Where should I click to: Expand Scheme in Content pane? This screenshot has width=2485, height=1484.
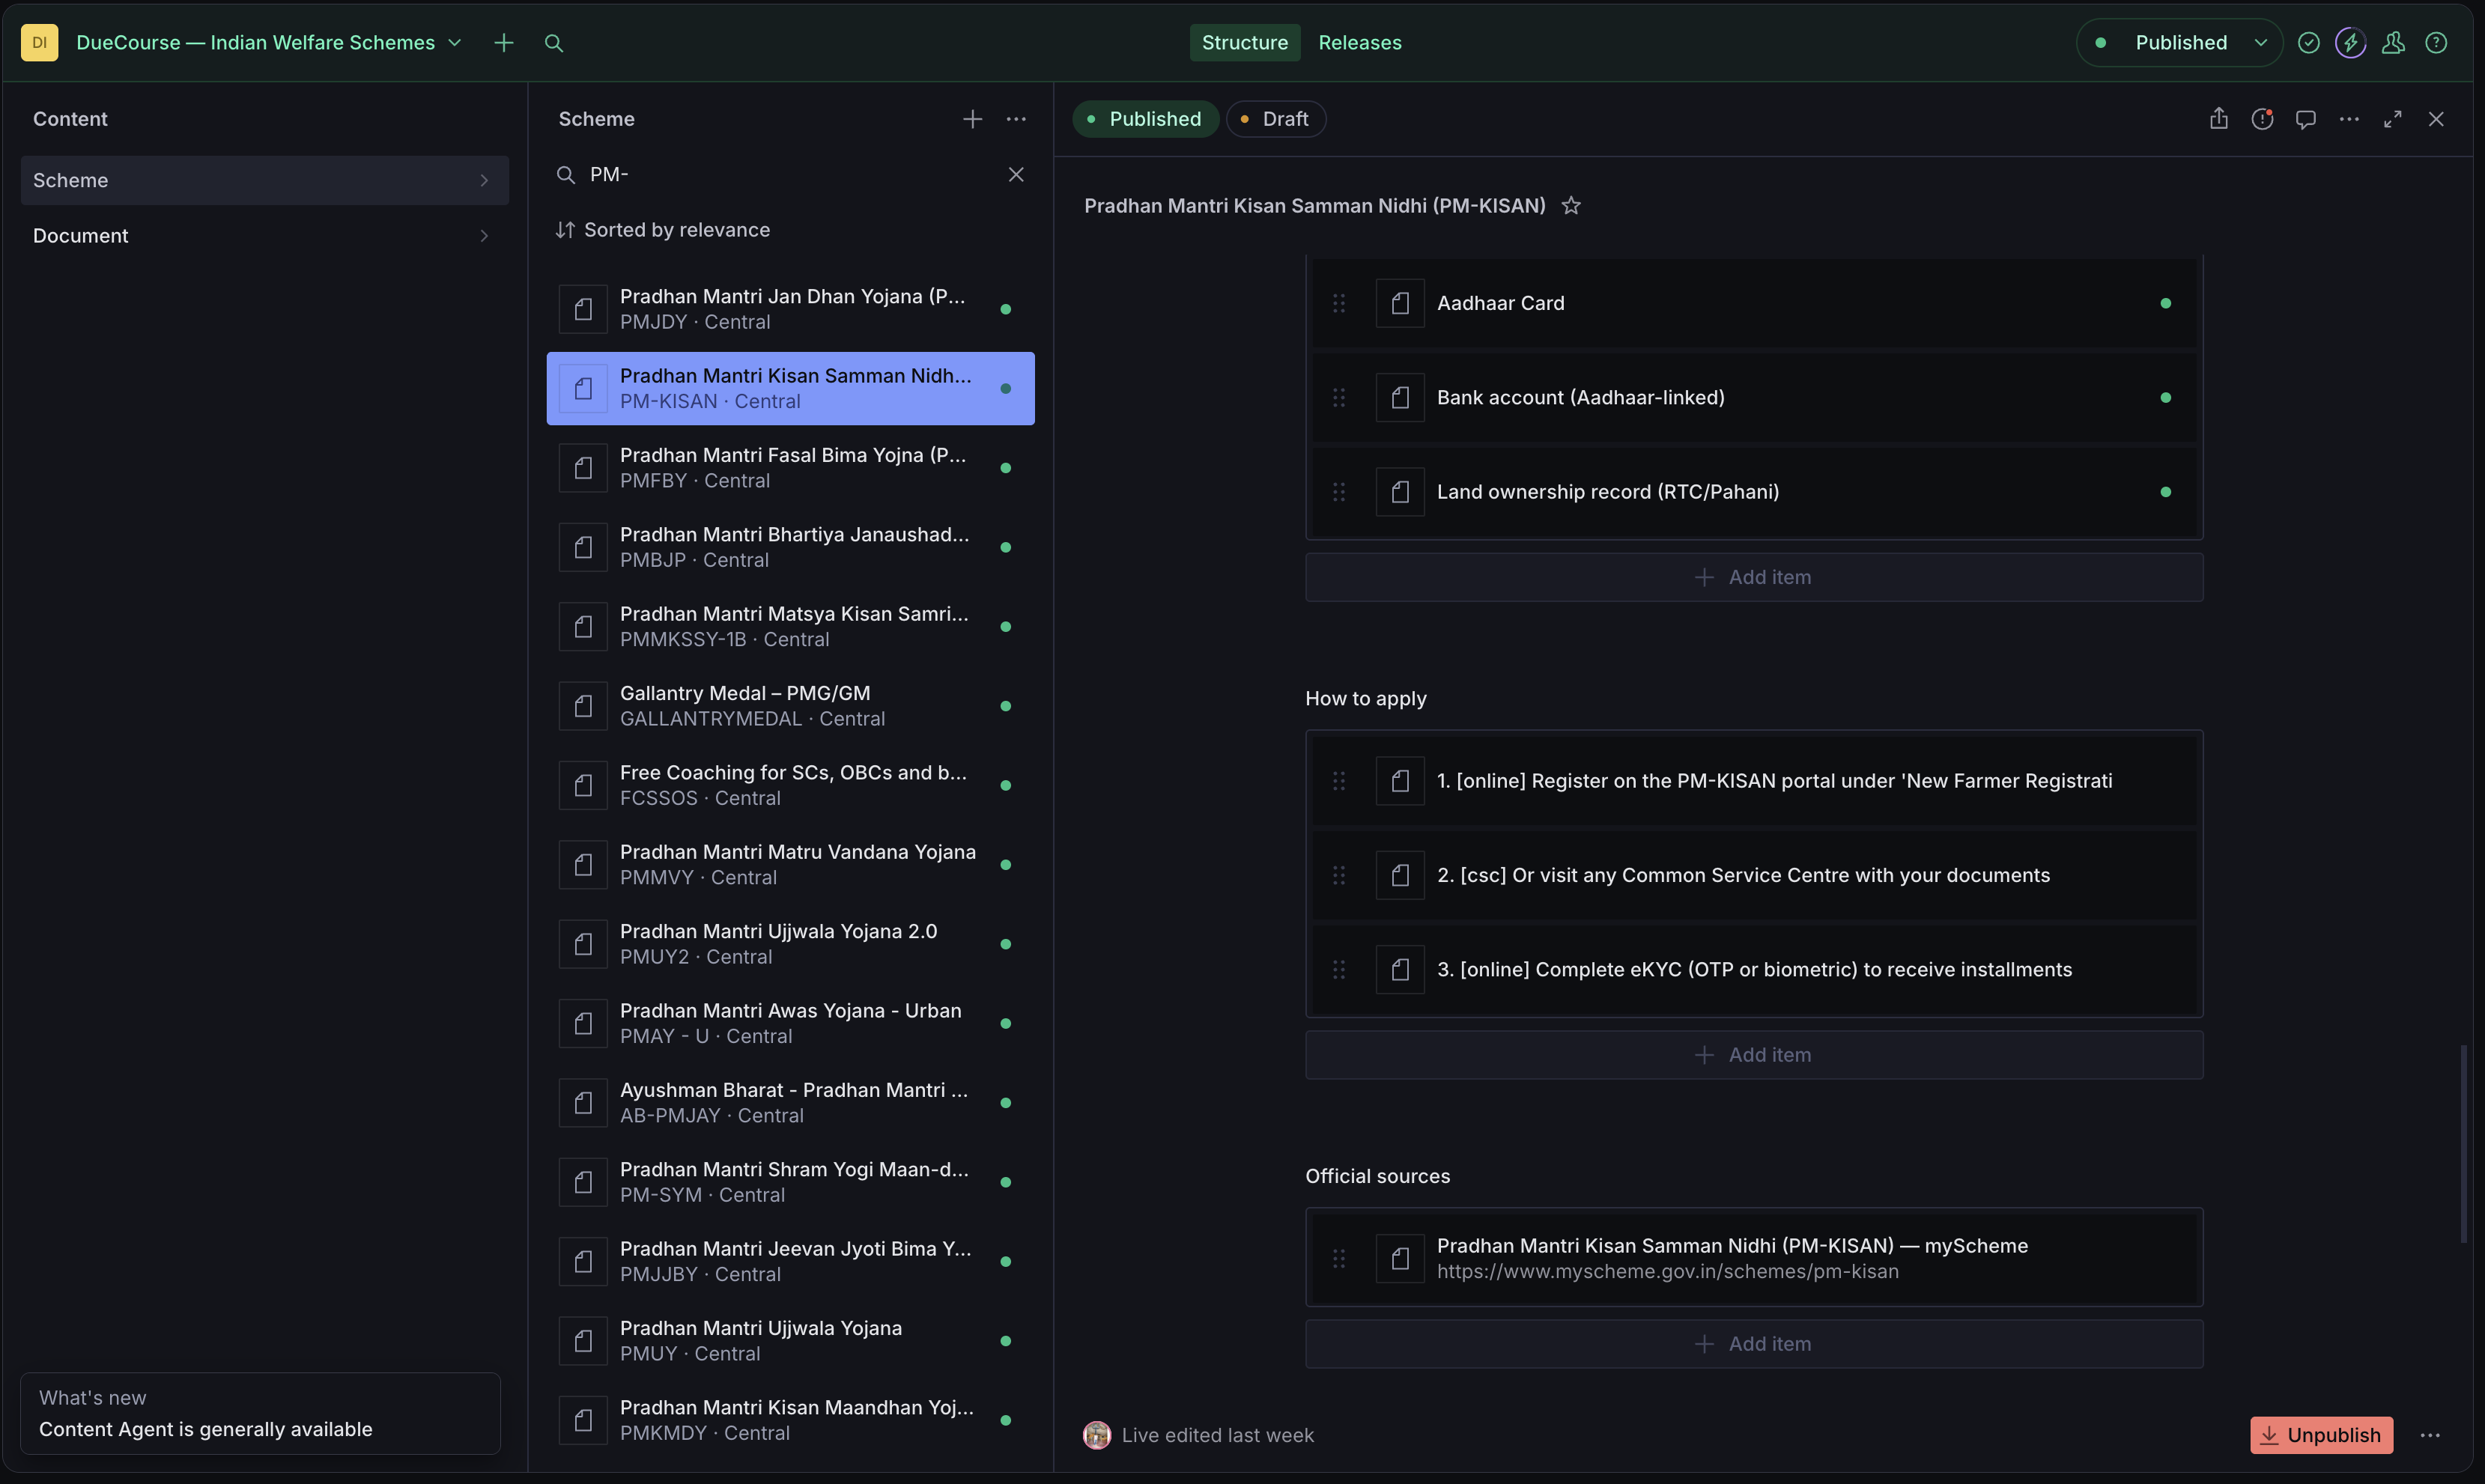(264, 180)
